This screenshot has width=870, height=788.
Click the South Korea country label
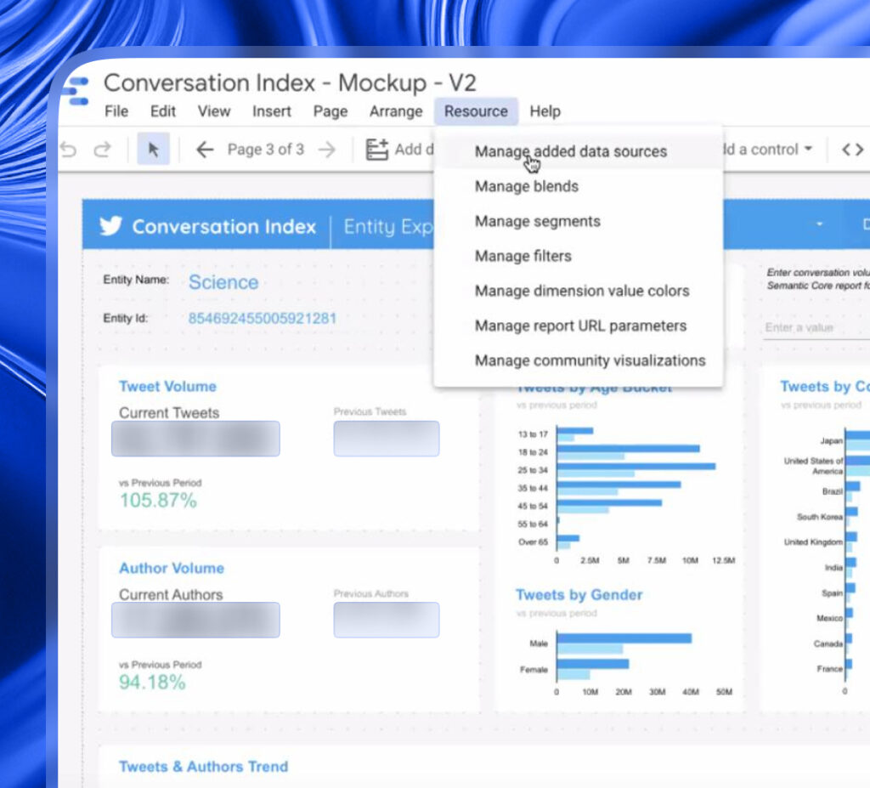pyautogui.click(x=820, y=517)
